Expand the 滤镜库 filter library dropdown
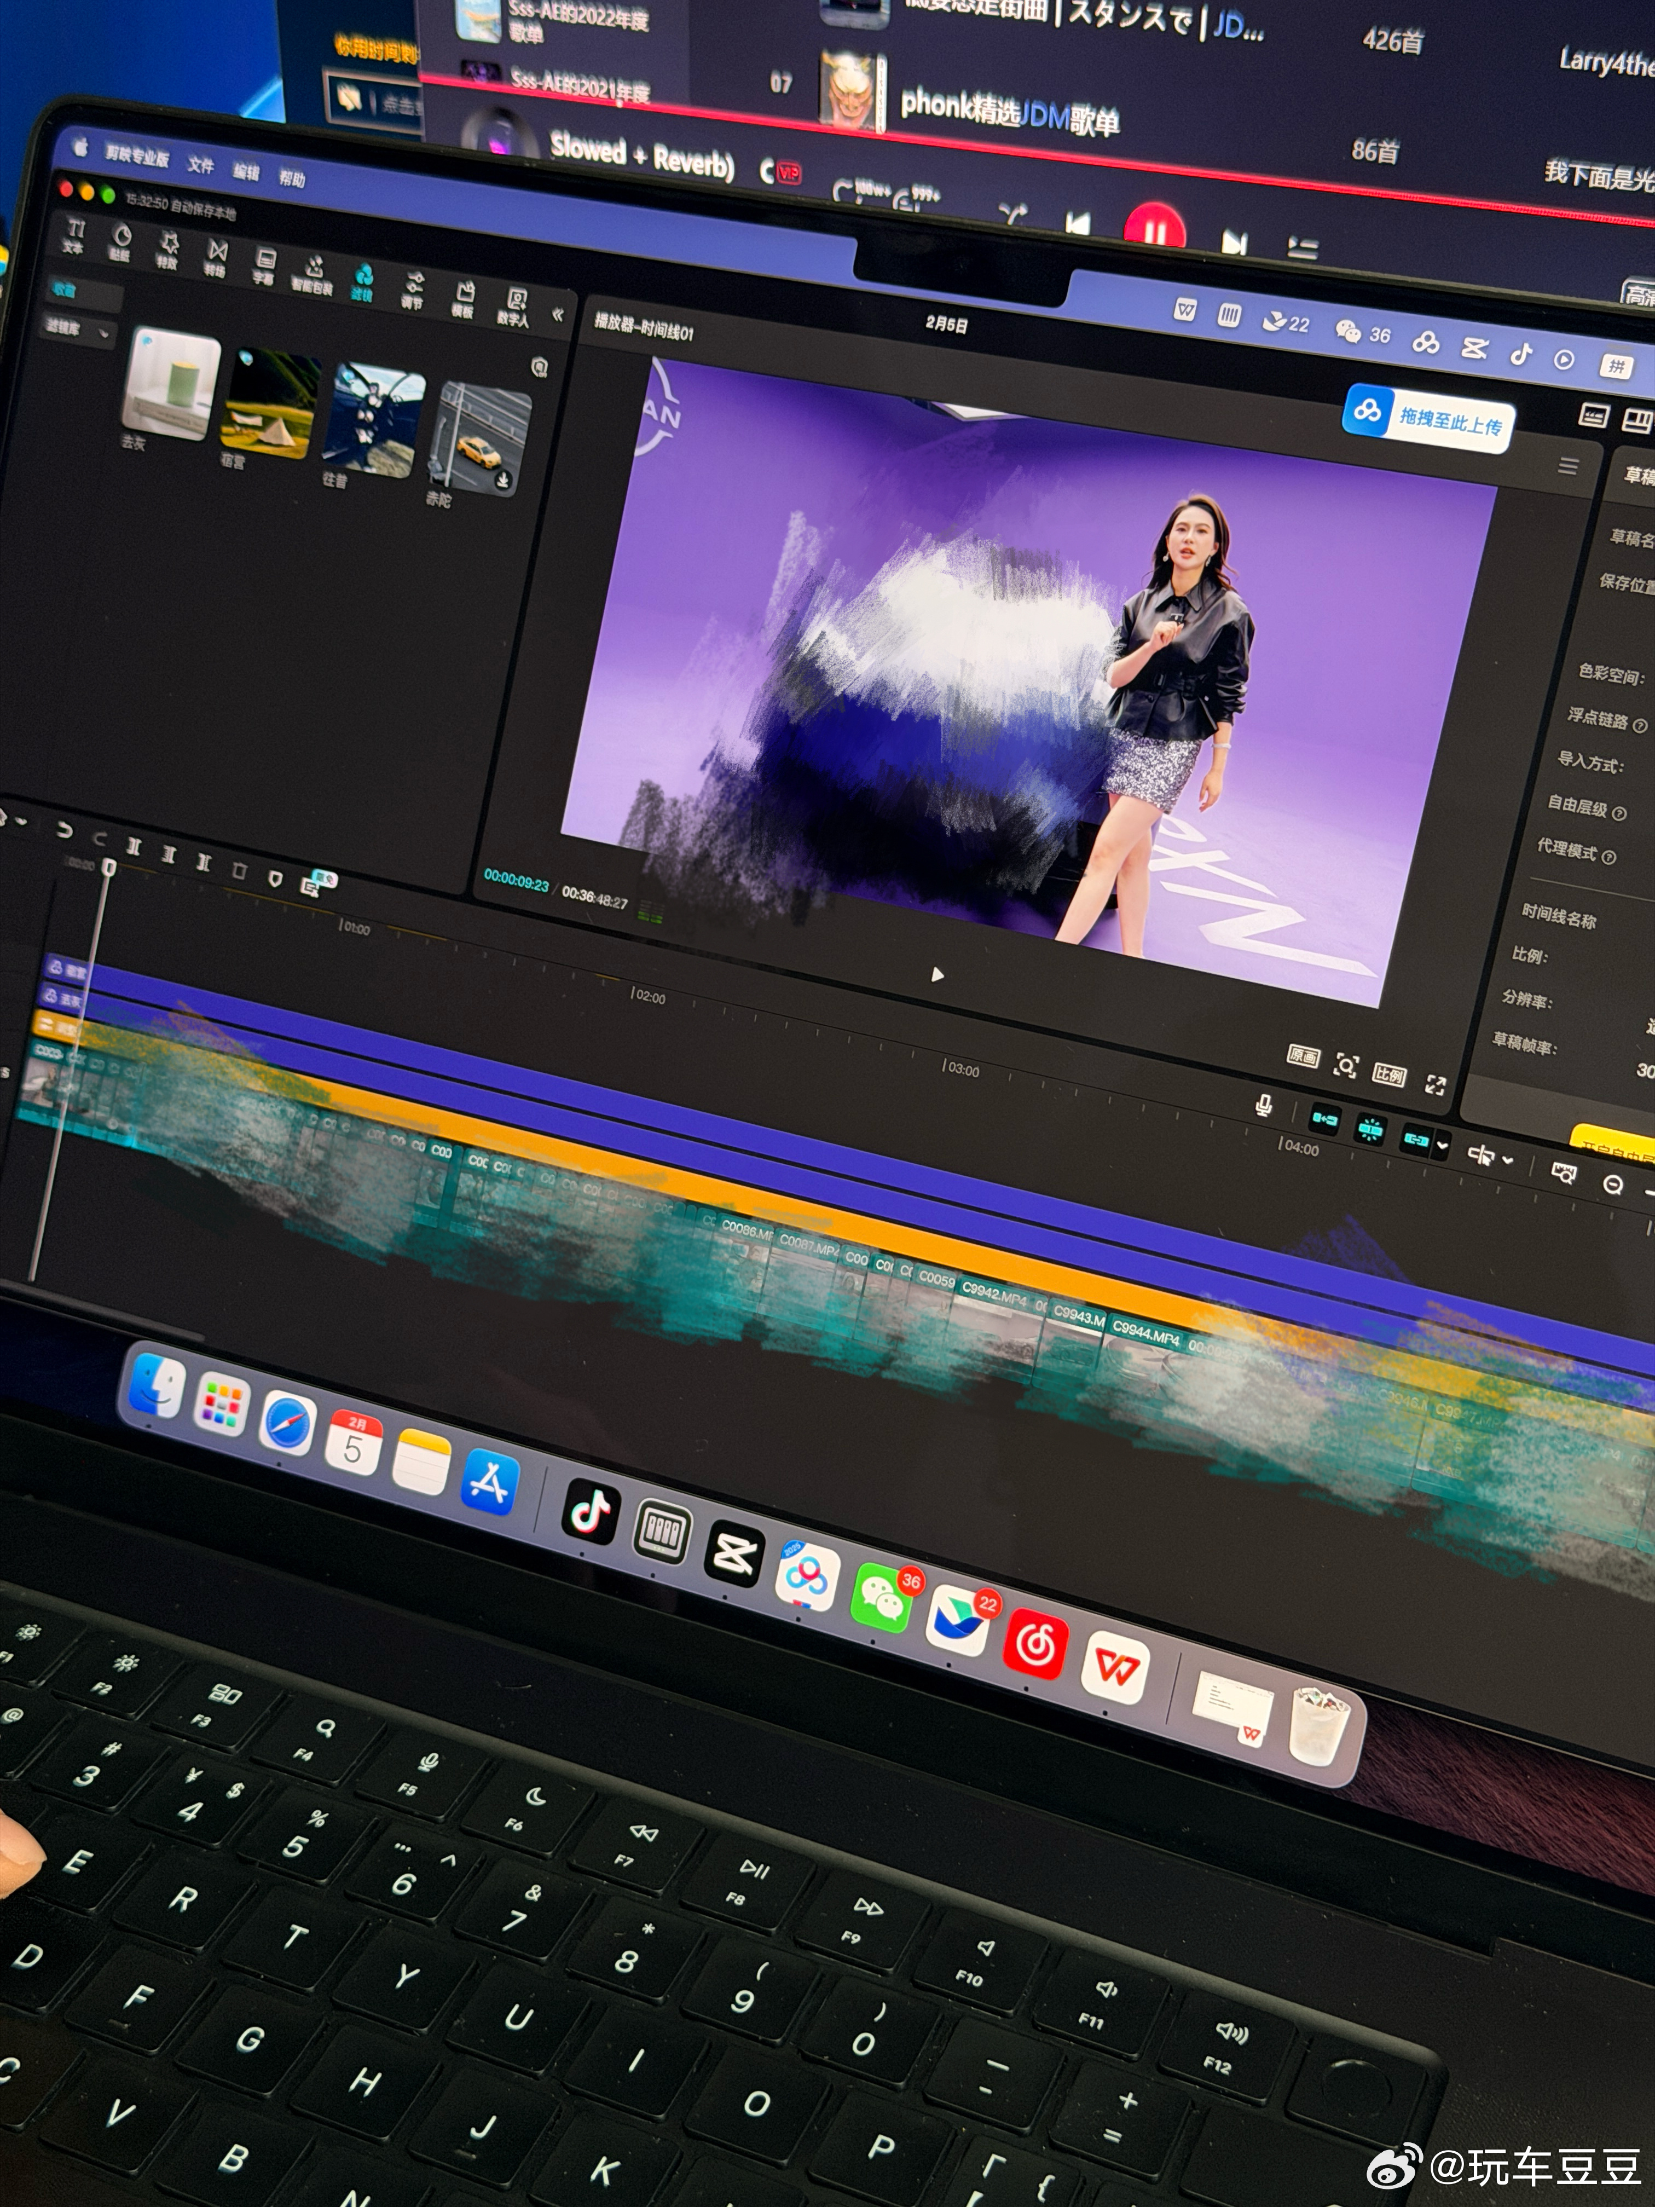The width and height of the screenshot is (1655, 2207). tap(104, 333)
